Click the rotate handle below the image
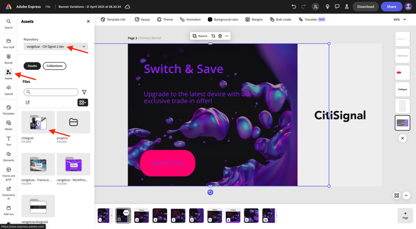 210,192
